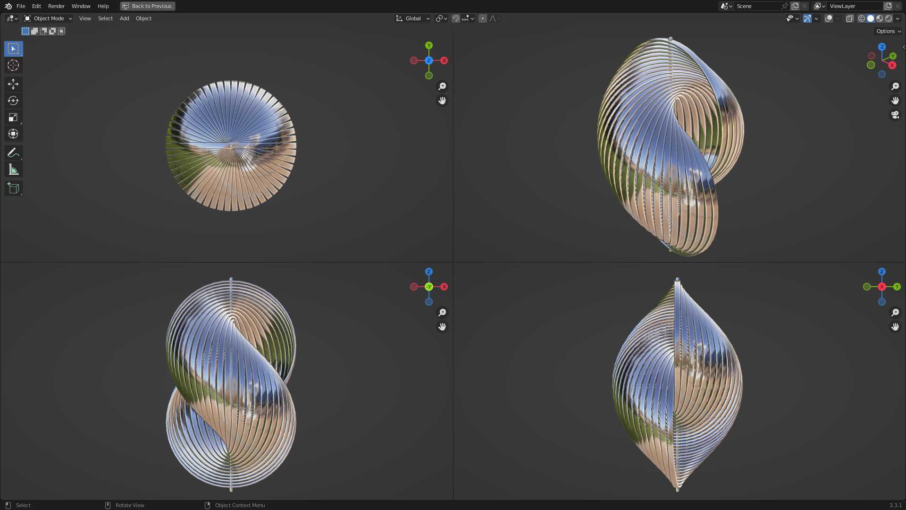906x510 pixels.
Task: Create a new scene with the copy icon
Action: [x=795, y=6]
